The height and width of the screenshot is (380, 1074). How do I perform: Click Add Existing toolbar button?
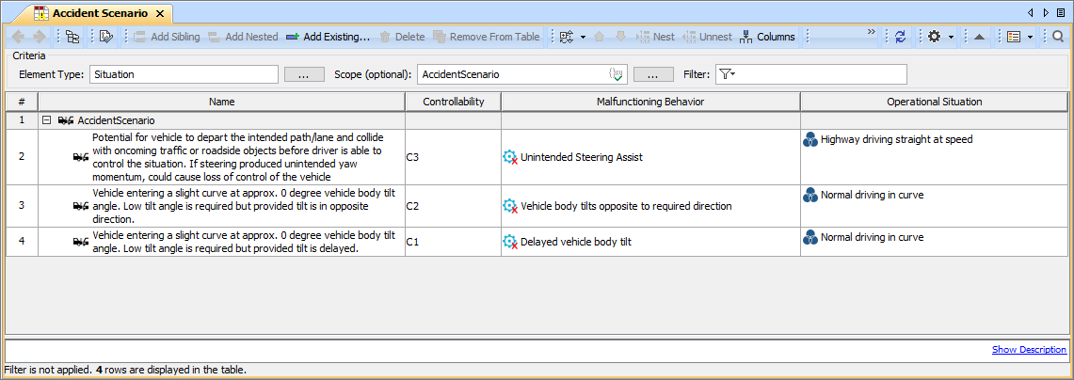327,37
